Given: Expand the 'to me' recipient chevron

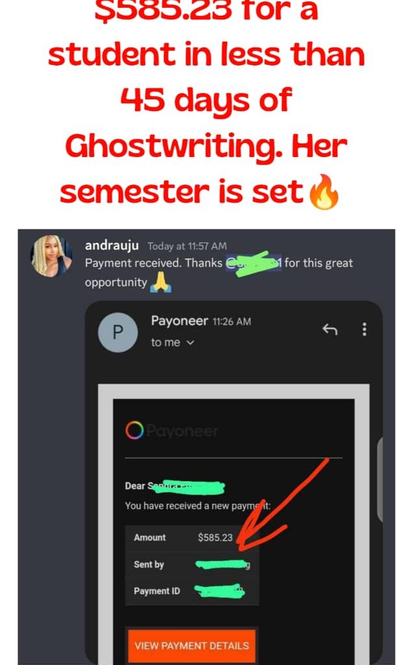Looking at the screenshot, I should (190, 343).
